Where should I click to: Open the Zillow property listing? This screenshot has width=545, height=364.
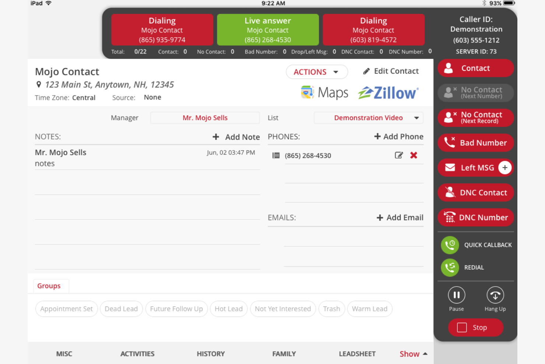click(x=387, y=93)
